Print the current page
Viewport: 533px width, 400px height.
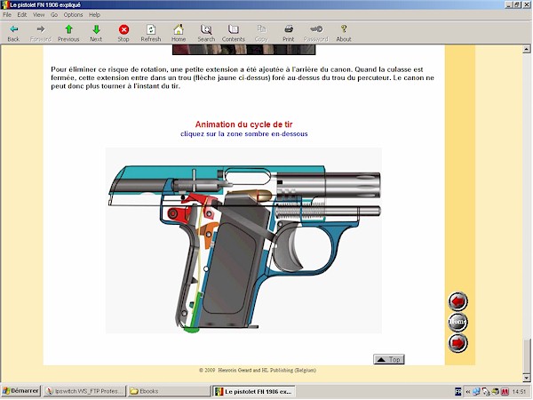288,33
